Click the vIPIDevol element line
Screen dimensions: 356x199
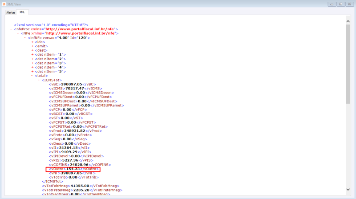point(76,156)
